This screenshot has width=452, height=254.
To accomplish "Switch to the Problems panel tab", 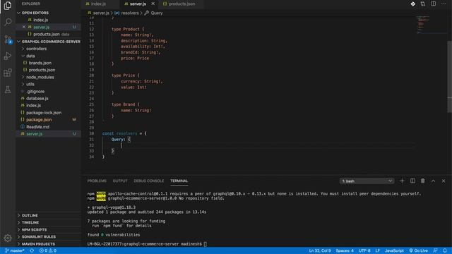I will (x=97, y=181).
